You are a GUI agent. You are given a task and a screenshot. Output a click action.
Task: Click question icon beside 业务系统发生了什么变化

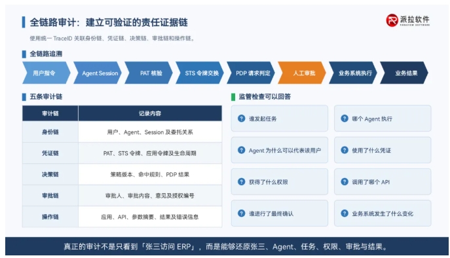pos(345,213)
